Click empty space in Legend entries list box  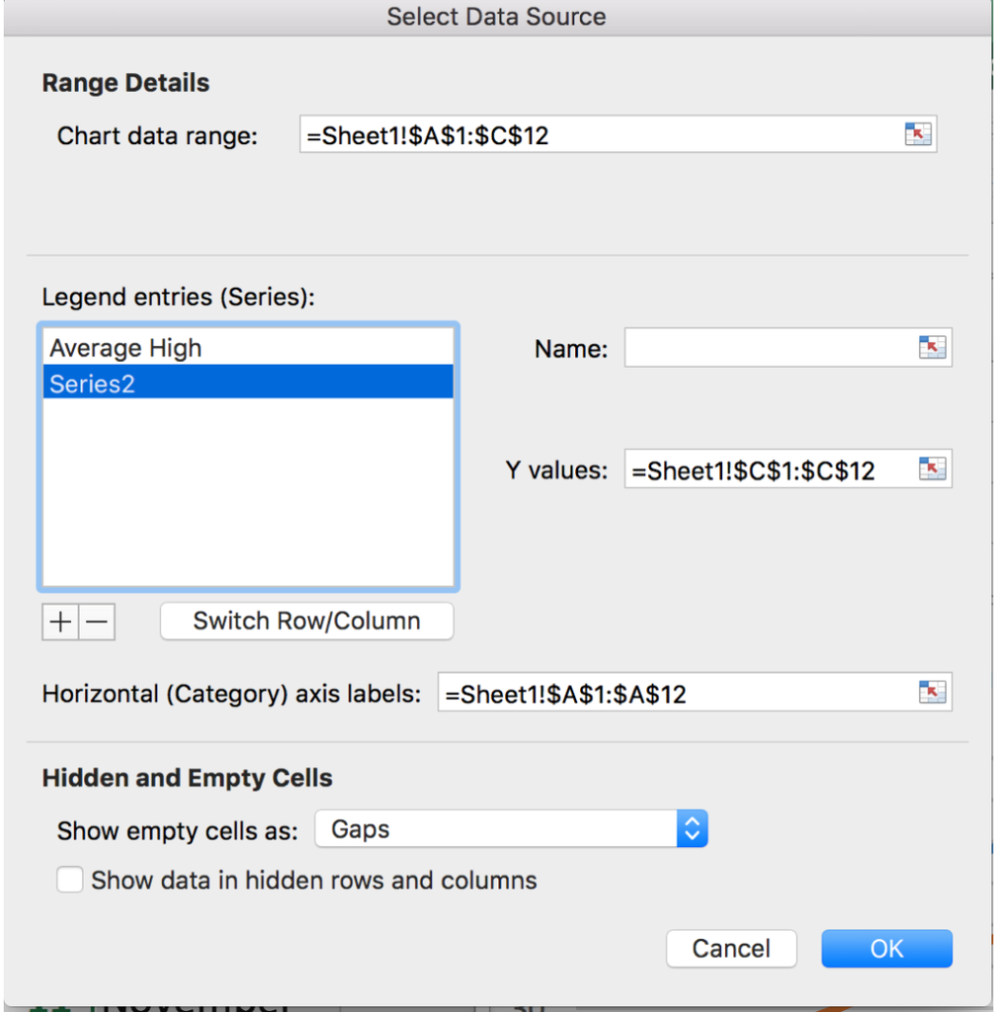[x=247, y=494]
